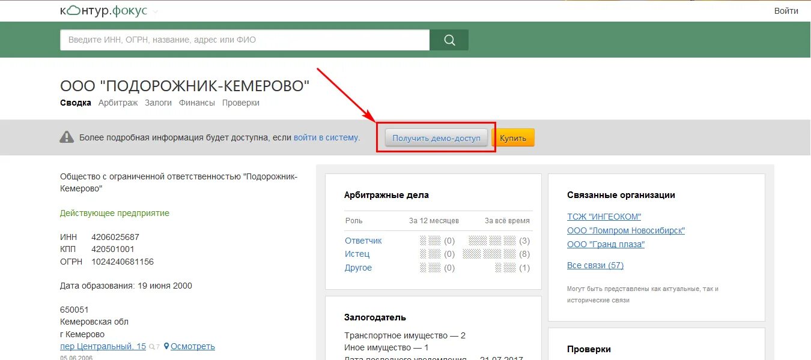Screen dimensions: 811x360
Task: Click Транспортное имущество — 2 line
Action: click(405, 335)
